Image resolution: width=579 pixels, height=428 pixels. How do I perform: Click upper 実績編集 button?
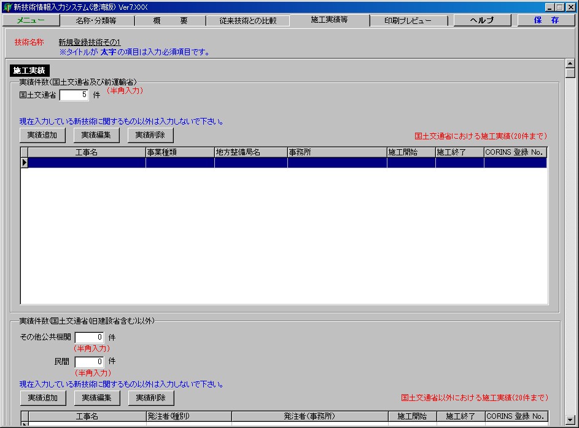(96, 135)
